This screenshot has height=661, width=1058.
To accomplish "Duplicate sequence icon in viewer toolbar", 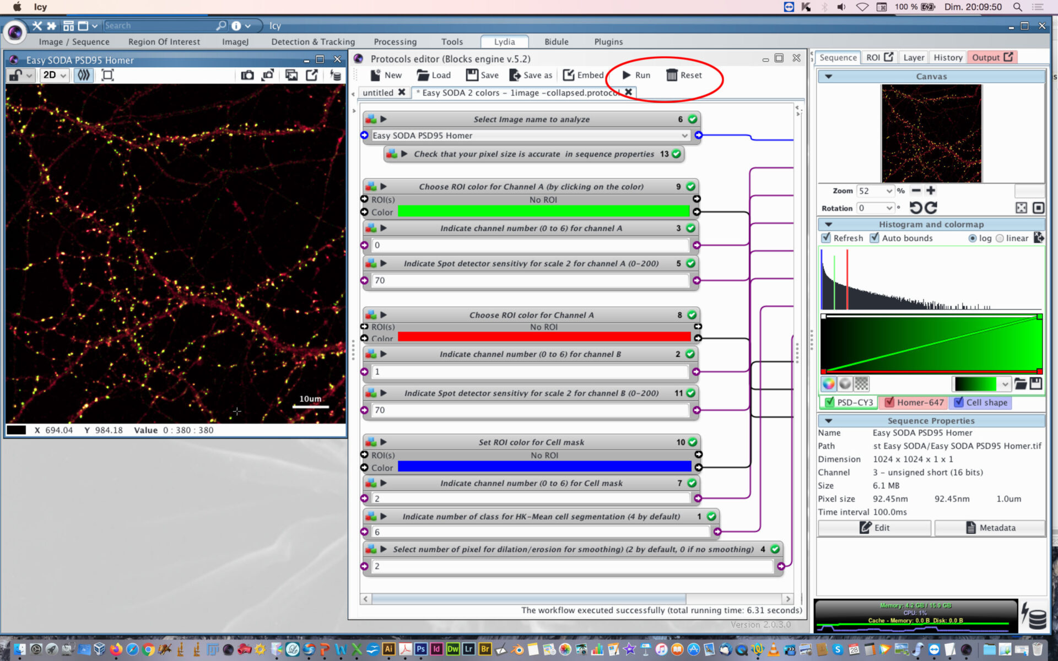I will click(x=292, y=75).
